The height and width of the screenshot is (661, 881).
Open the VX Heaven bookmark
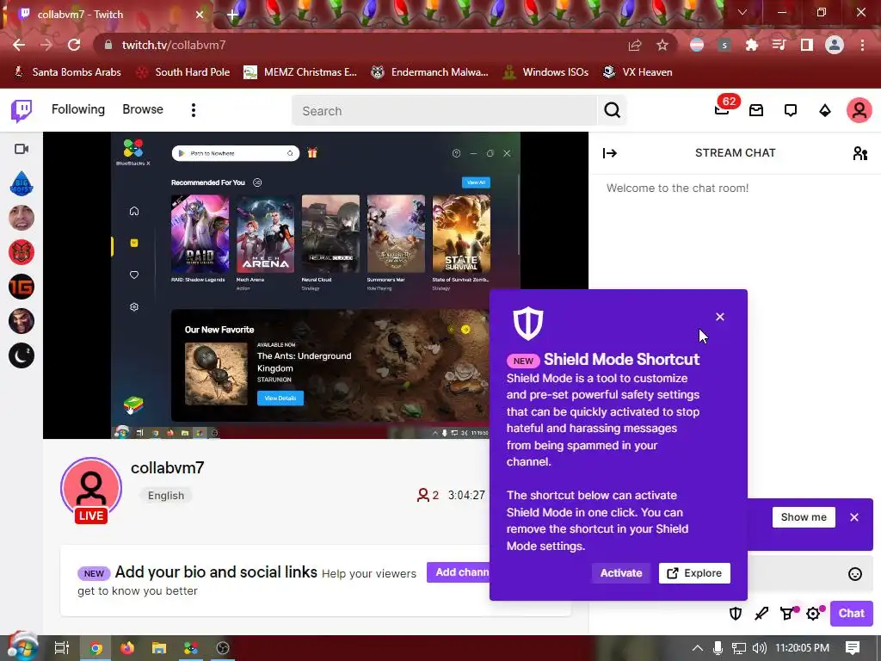[x=638, y=72]
